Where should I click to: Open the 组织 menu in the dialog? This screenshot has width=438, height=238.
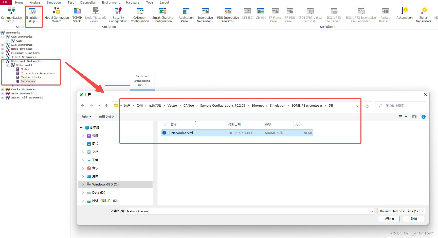86,117
